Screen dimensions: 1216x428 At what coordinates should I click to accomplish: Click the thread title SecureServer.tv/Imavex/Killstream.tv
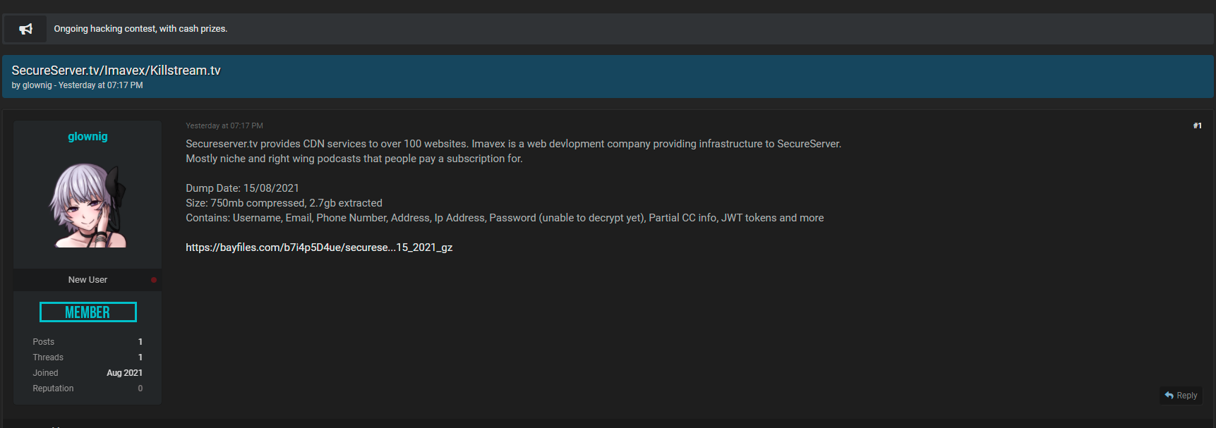click(116, 71)
